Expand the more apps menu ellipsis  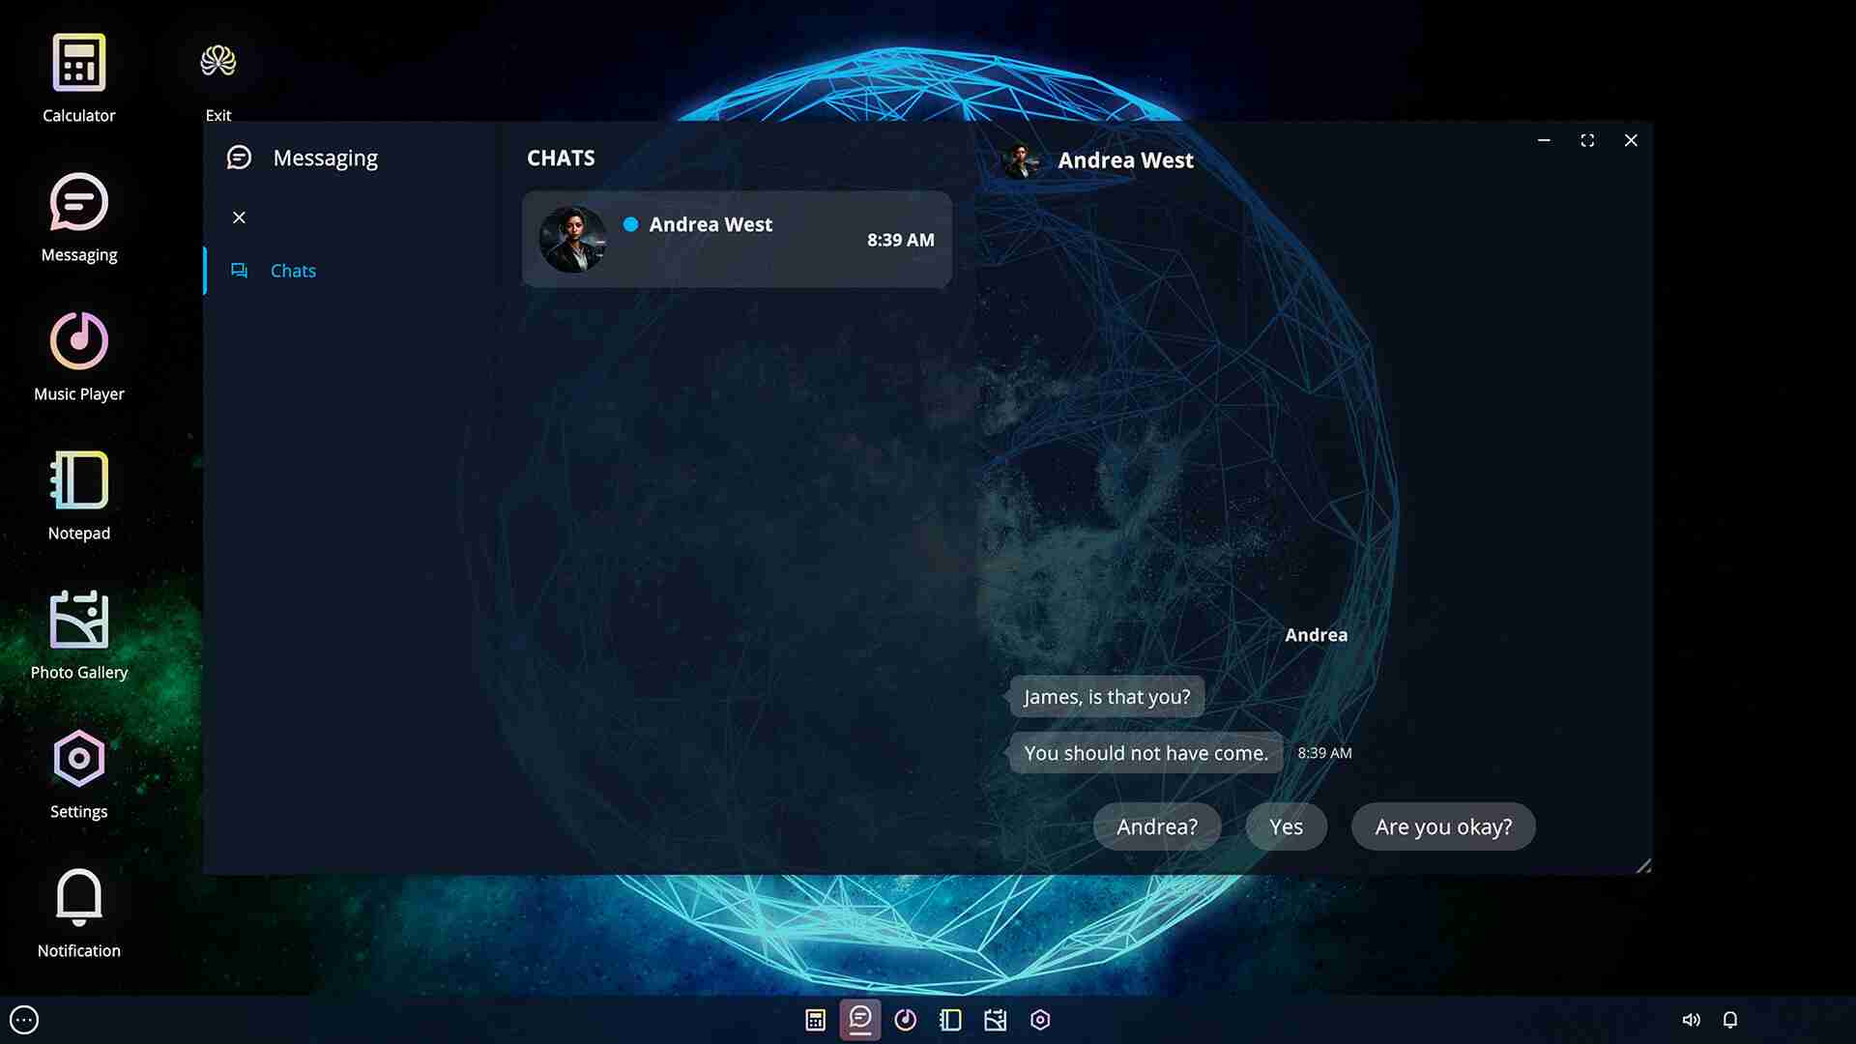click(23, 1020)
